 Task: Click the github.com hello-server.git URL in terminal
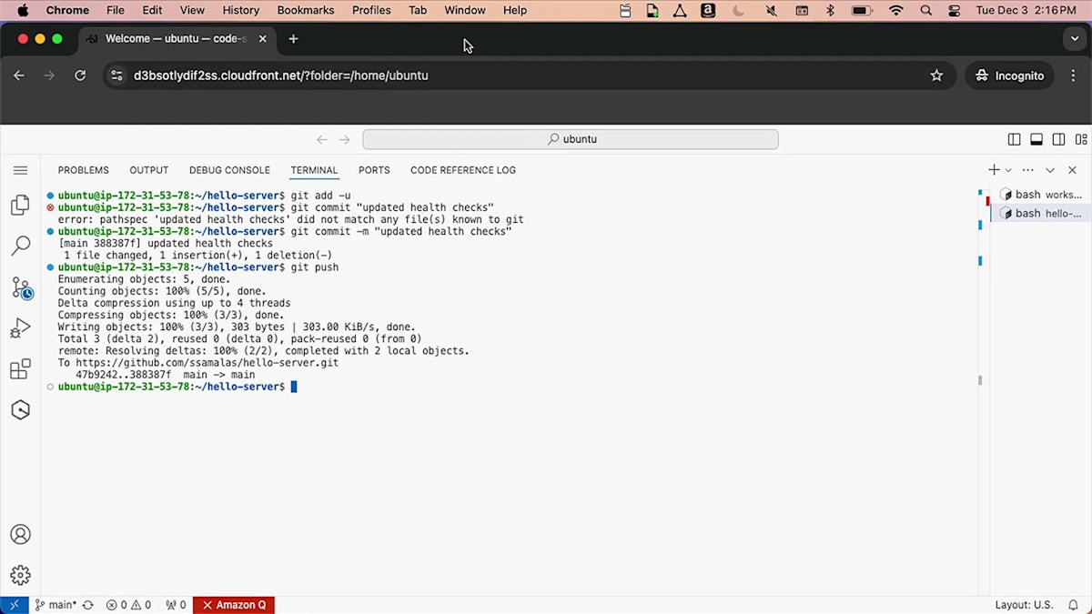click(207, 362)
